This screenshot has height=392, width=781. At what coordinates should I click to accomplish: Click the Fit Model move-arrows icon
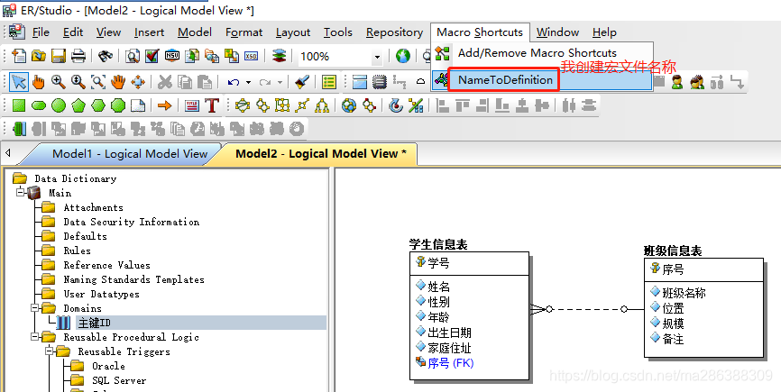137,81
